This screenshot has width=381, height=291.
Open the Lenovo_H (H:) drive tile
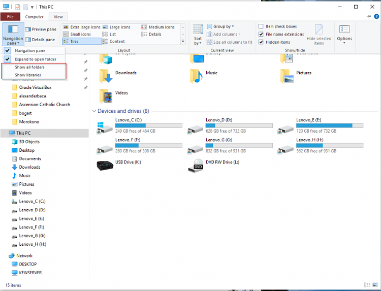point(321,146)
